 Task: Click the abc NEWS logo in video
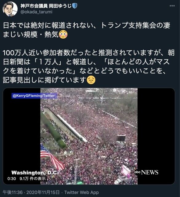146,172
